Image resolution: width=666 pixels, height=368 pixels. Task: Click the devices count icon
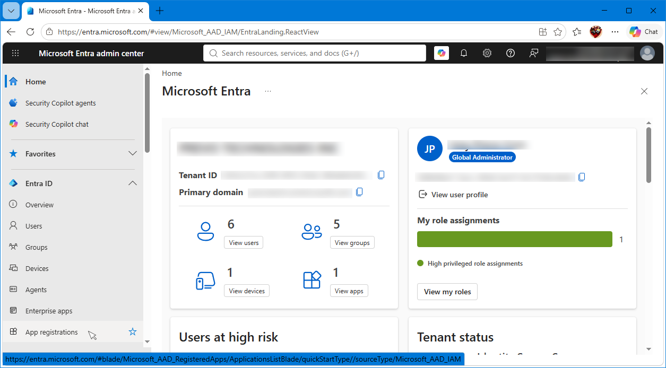pyautogui.click(x=205, y=281)
